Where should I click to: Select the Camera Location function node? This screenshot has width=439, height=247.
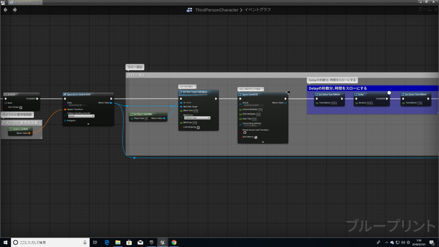click(20, 129)
